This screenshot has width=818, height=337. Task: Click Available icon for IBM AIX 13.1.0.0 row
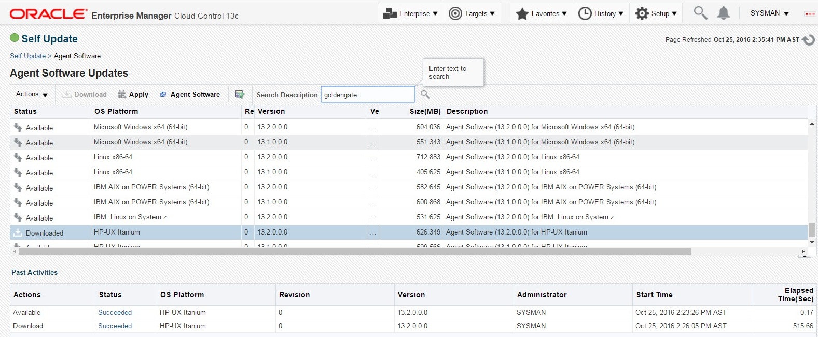click(x=18, y=202)
